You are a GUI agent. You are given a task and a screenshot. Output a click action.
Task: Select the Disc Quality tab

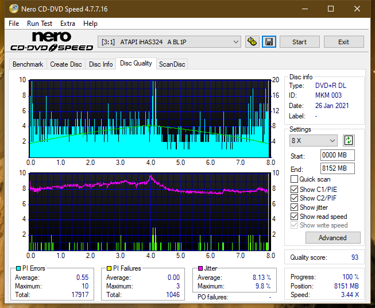[x=136, y=63]
